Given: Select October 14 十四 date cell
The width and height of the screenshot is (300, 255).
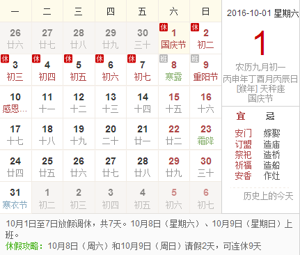Looking at the screenshot, I should (x=142, y=102).
